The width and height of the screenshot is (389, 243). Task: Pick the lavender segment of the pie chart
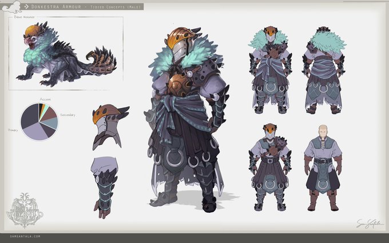[x=35, y=132]
